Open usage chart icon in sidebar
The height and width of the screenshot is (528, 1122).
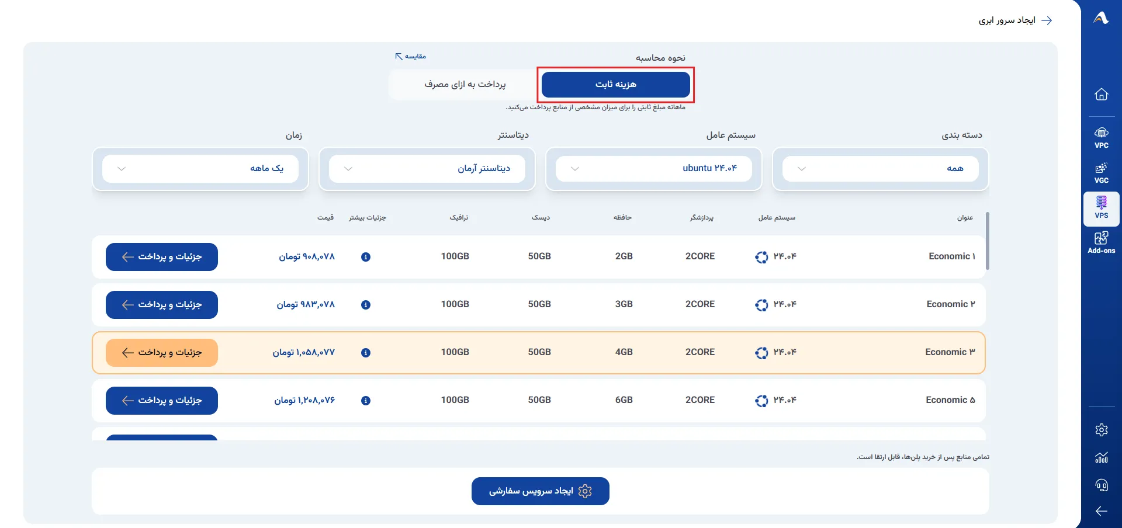pyautogui.click(x=1102, y=457)
